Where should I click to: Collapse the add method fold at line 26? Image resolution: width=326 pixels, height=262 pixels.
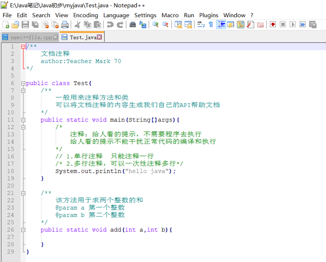23,229
